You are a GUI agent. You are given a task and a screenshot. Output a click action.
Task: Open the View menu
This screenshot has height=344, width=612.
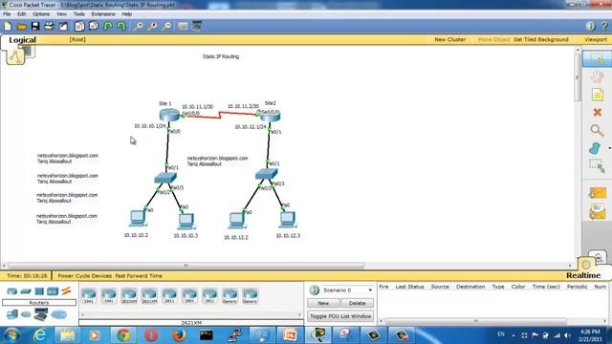click(61, 14)
